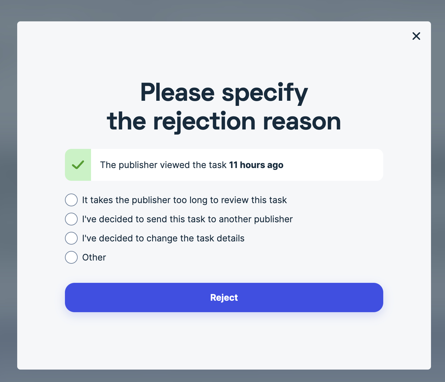Click the 'the rejection reason' heading line

tap(224, 121)
